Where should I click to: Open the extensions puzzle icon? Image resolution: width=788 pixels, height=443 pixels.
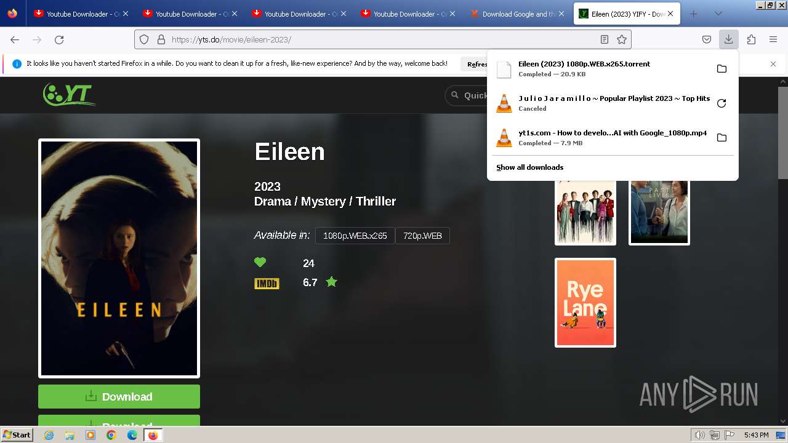tap(751, 39)
